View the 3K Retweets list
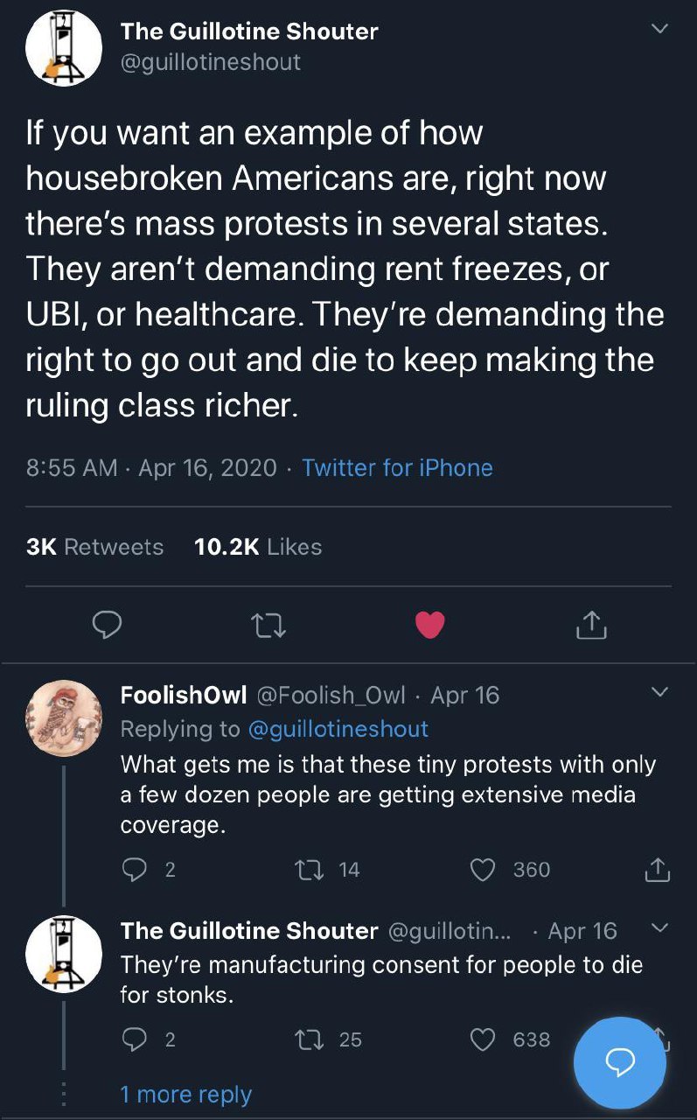697x1120 pixels. coord(95,547)
